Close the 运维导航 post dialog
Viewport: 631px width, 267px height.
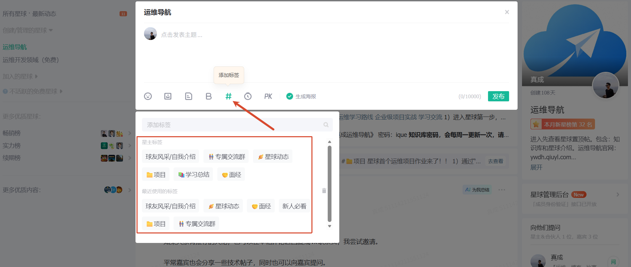[x=507, y=12]
